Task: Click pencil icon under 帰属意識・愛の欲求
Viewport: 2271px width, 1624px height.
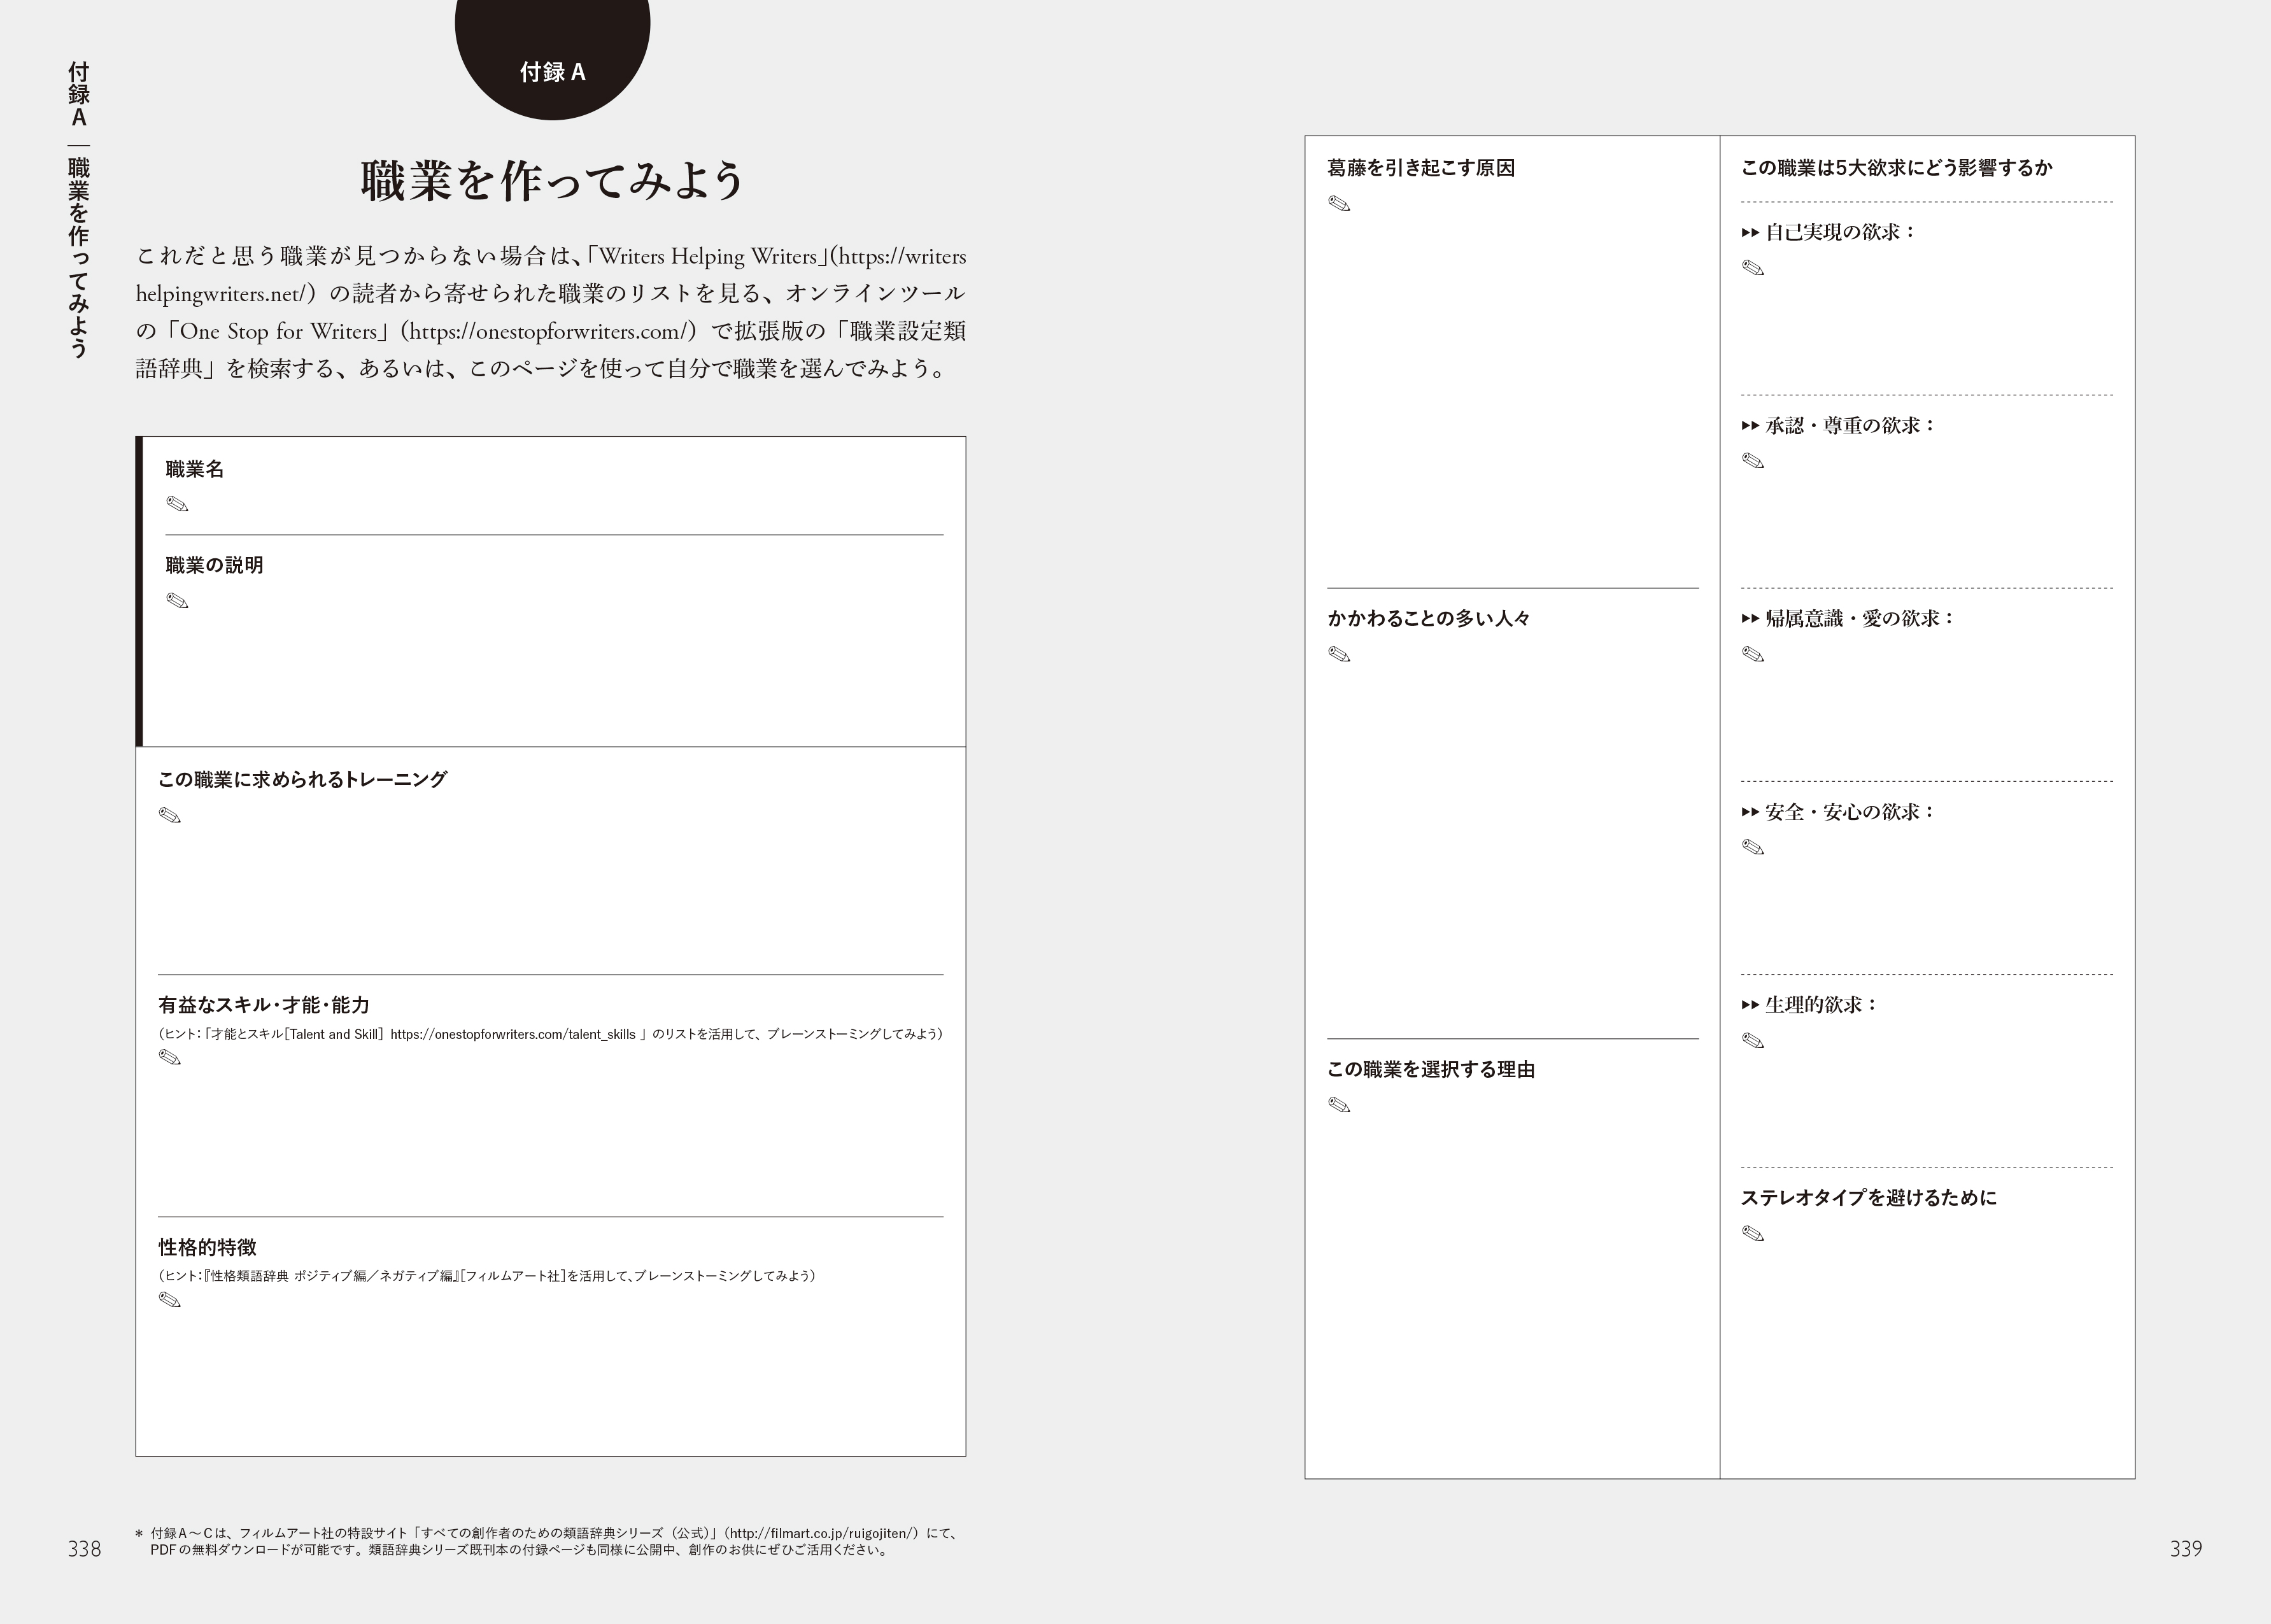Action: 1753,654
